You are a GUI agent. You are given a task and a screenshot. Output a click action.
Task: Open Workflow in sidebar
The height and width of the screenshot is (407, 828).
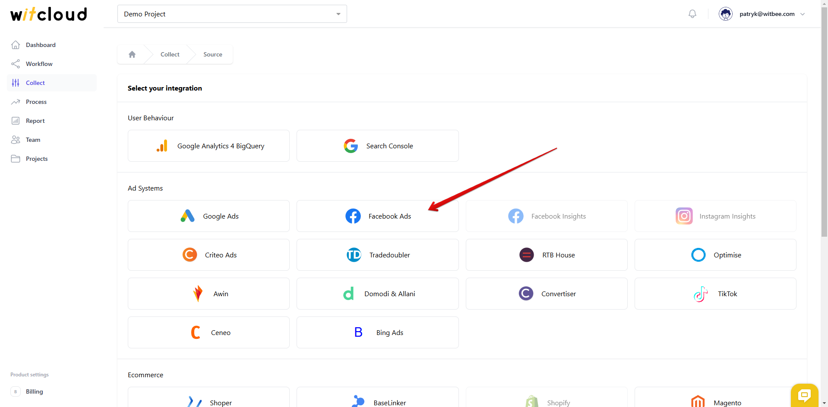click(x=52, y=64)
